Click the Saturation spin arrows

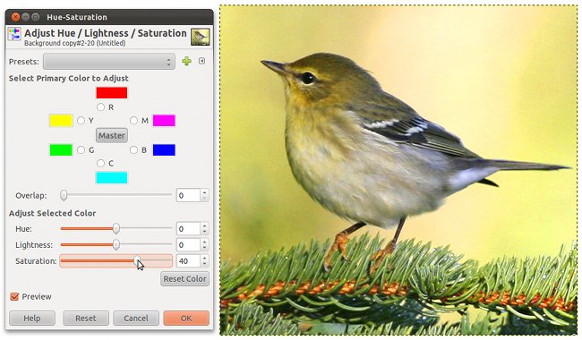tap(204, 261)
